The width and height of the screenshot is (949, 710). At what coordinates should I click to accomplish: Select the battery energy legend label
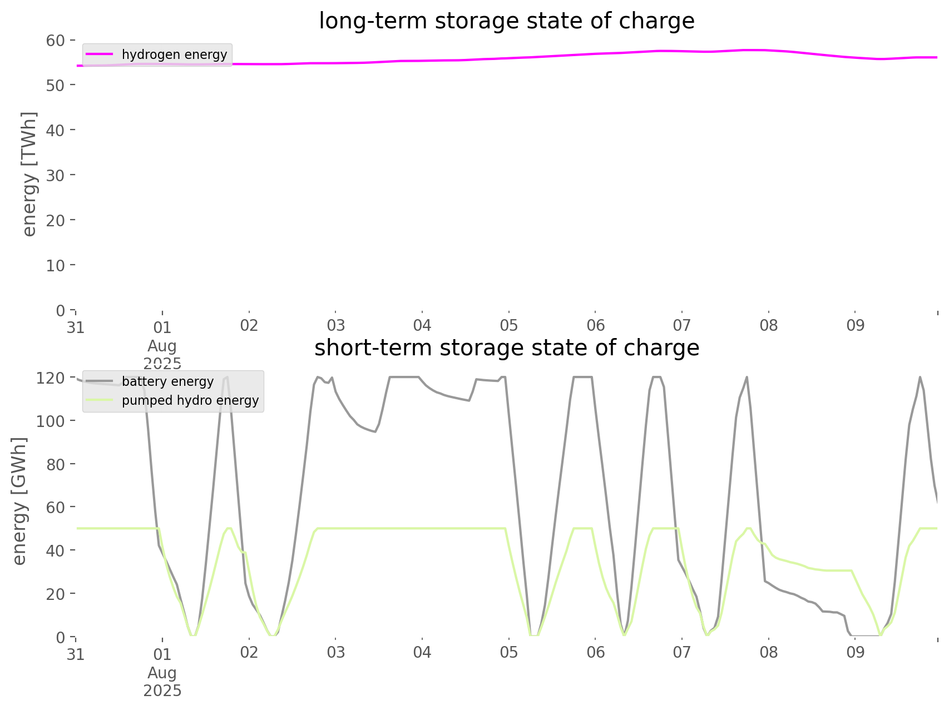(167, 381)
